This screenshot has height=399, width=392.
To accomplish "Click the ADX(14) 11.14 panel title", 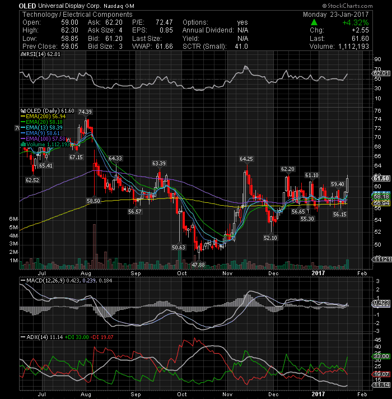I will 45,337.
